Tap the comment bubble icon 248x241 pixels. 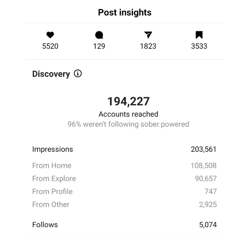(x=99, y=35)
